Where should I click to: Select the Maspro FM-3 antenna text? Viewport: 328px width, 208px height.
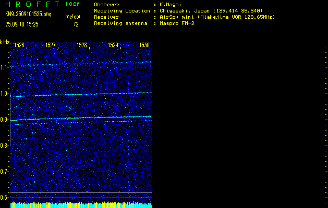click(x=177, y=23)
